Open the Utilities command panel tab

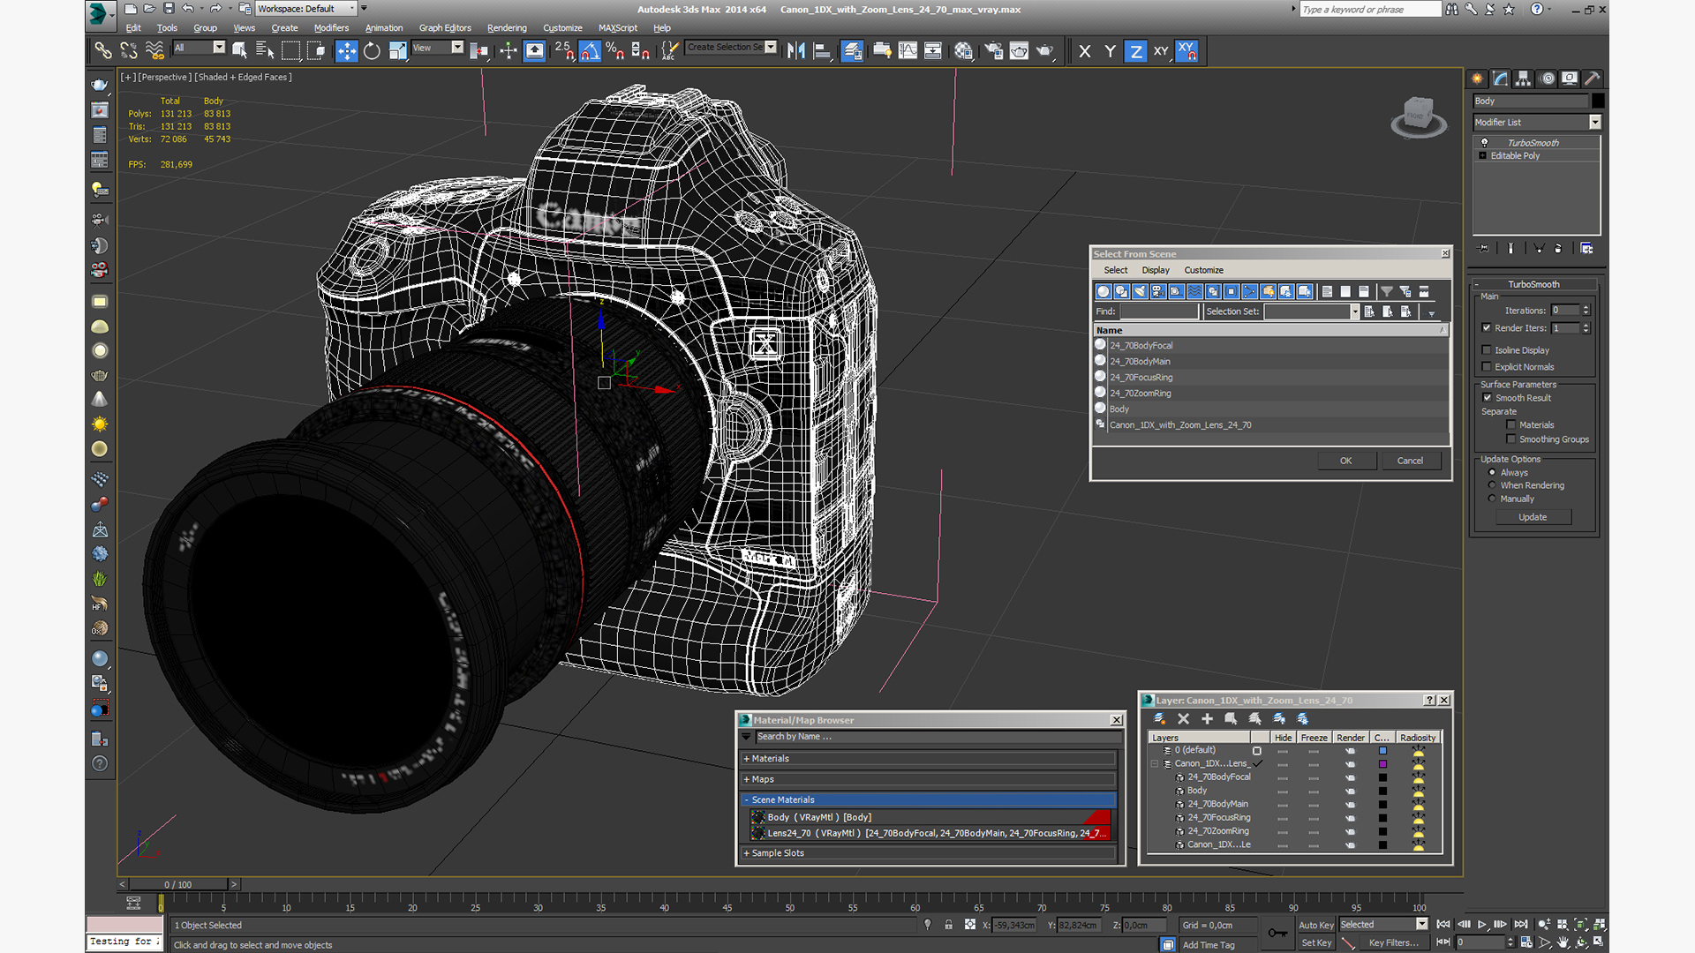pyautogui.click(x=1593, y=79)
